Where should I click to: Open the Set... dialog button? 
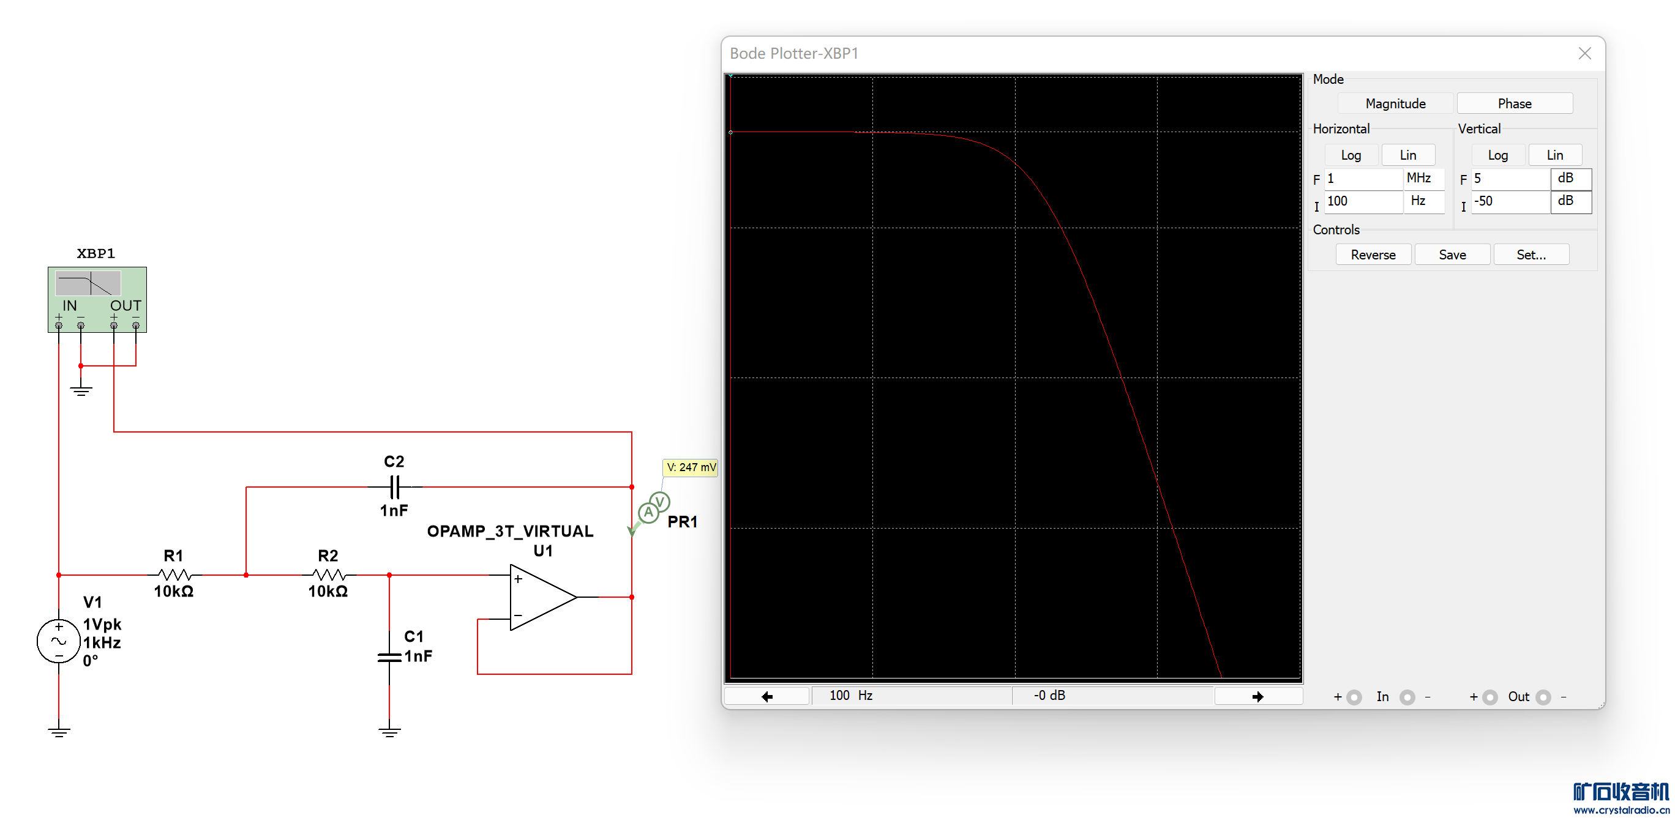[1531, 254]
